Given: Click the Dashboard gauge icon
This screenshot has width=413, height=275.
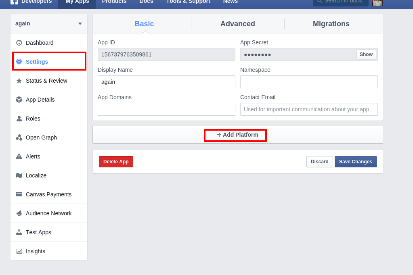Looking at the screenshot, I should coord(19,43).
